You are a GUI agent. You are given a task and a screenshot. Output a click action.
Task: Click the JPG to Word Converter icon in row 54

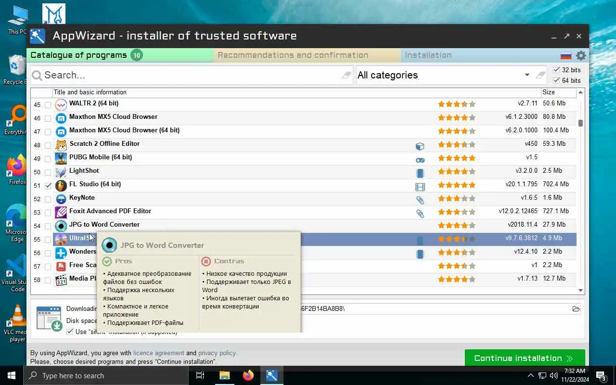tap(61, 226)
